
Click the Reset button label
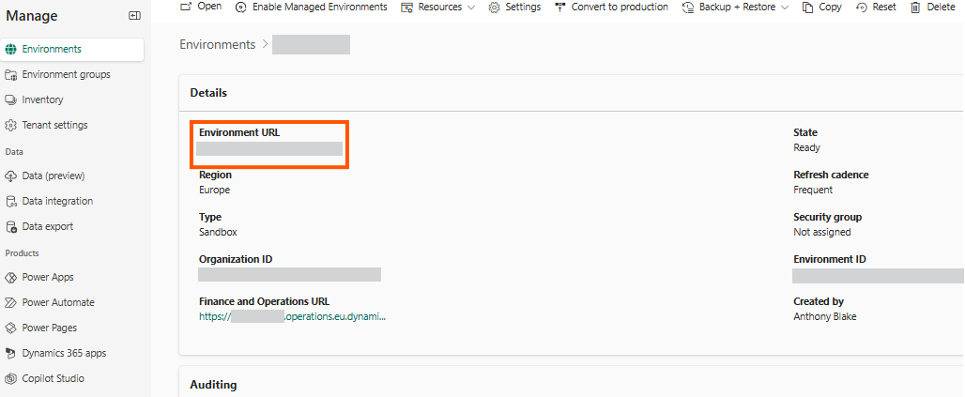tap(884, 8)
